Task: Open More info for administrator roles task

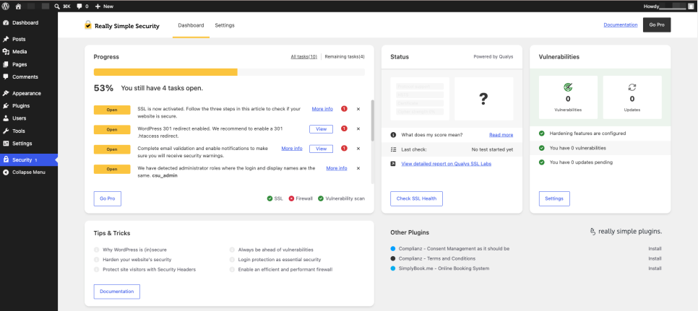Action: pos(337,168)
